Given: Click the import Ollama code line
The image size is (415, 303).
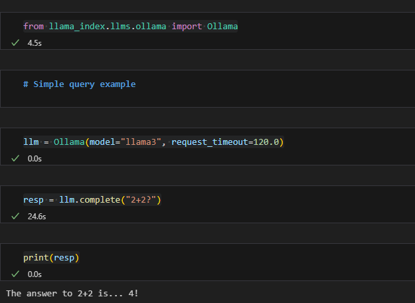Looking at the screenshot, I should coord(131,26).
